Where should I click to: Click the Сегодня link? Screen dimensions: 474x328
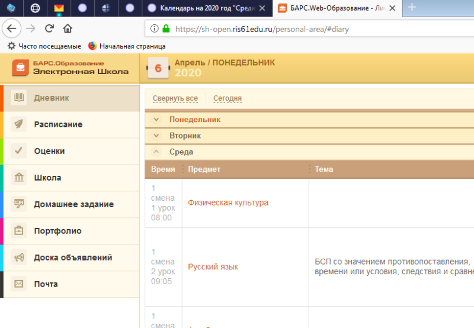tap(227, 99)
